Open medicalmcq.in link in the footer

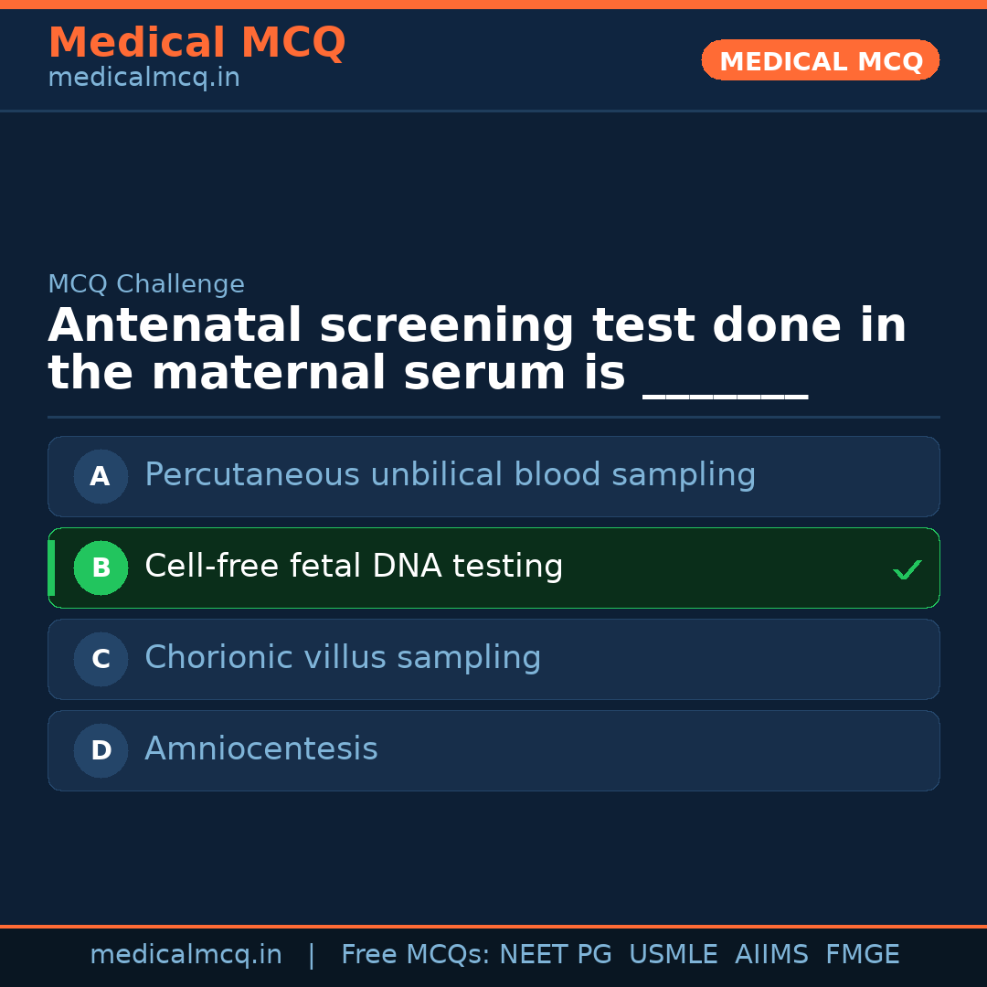(186, 955)
